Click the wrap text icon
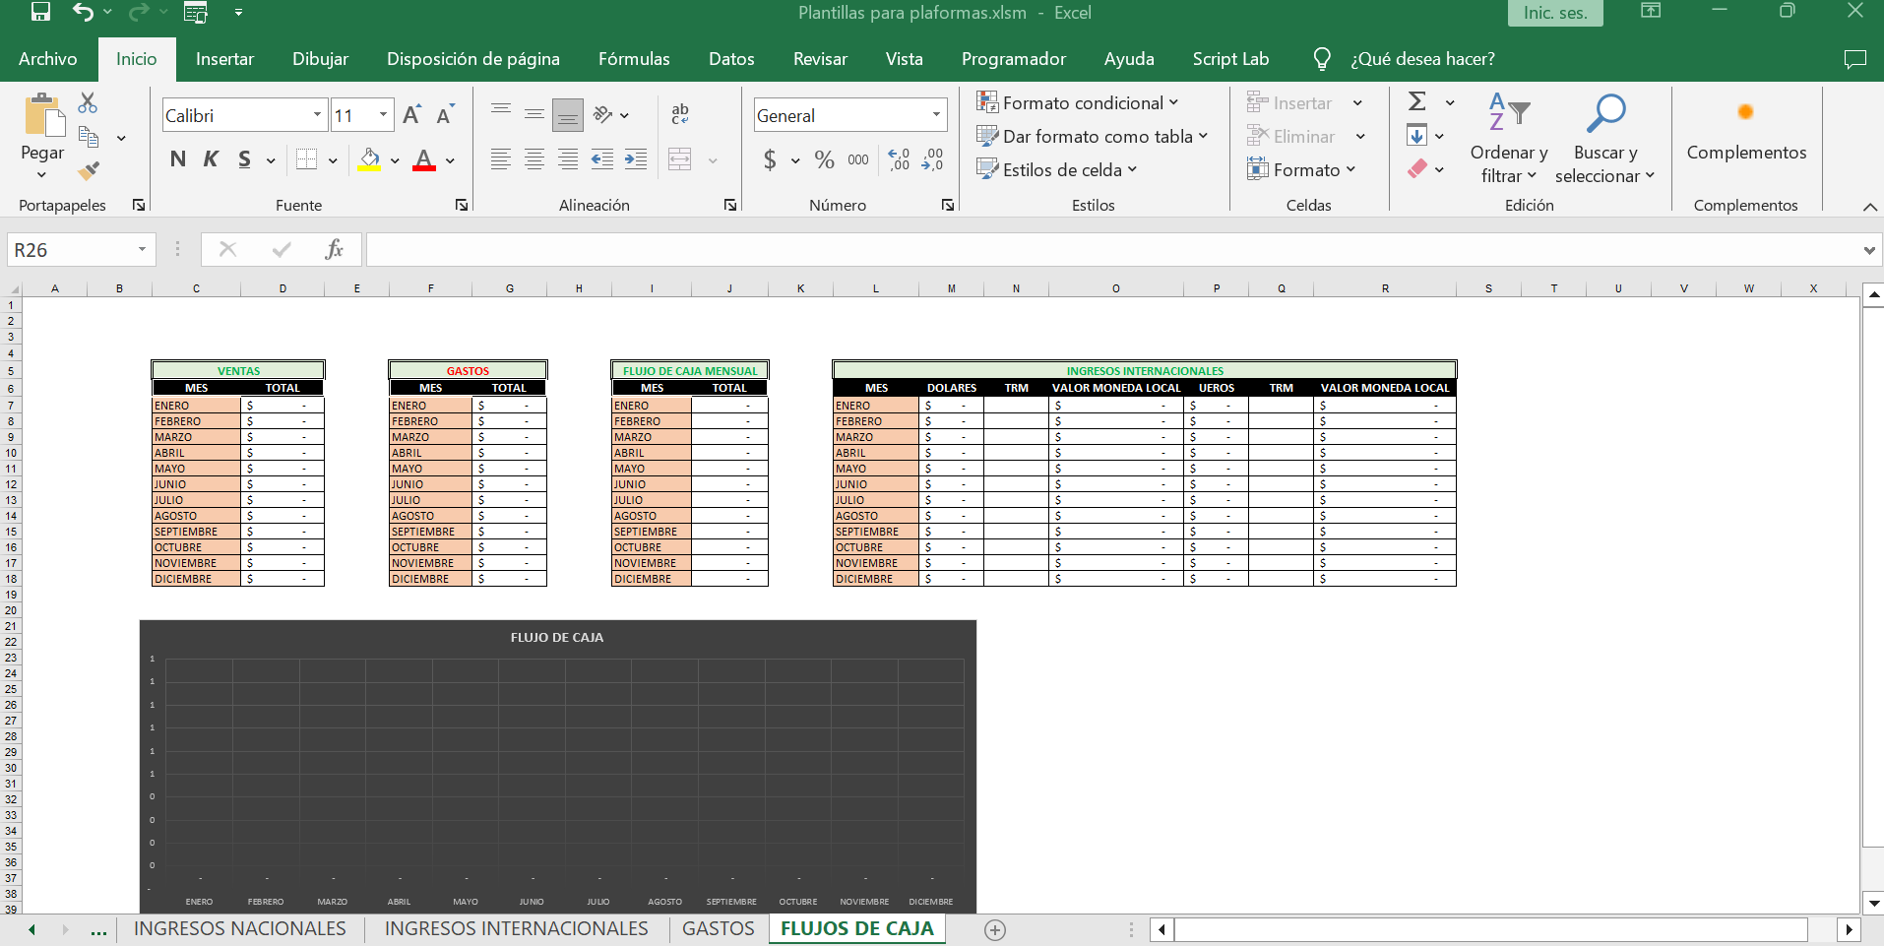Image resolution: width=1884 pixels, height=946 pixels. pyautogui.click(x=682, y=114)
